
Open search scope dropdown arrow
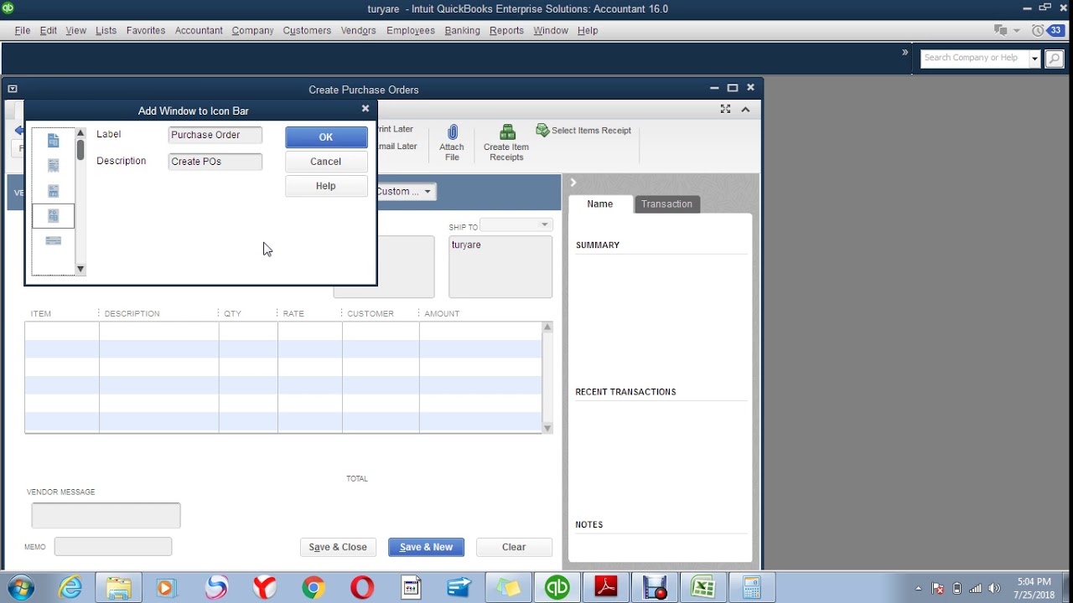[x=1034, y=59]
